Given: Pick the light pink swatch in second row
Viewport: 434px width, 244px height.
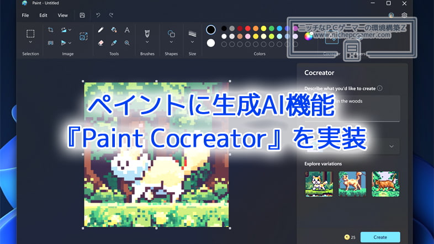Looking at the screenshot, I should pyautogui.click(x=248, y=36).
